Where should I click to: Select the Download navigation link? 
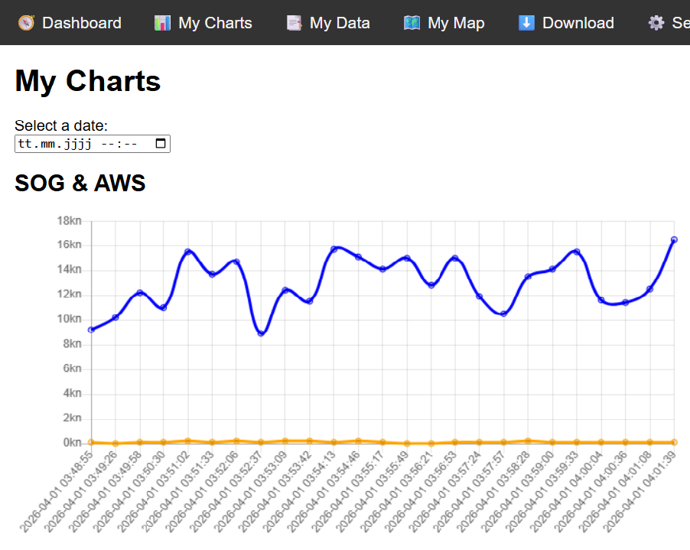[x=578, y=23]
